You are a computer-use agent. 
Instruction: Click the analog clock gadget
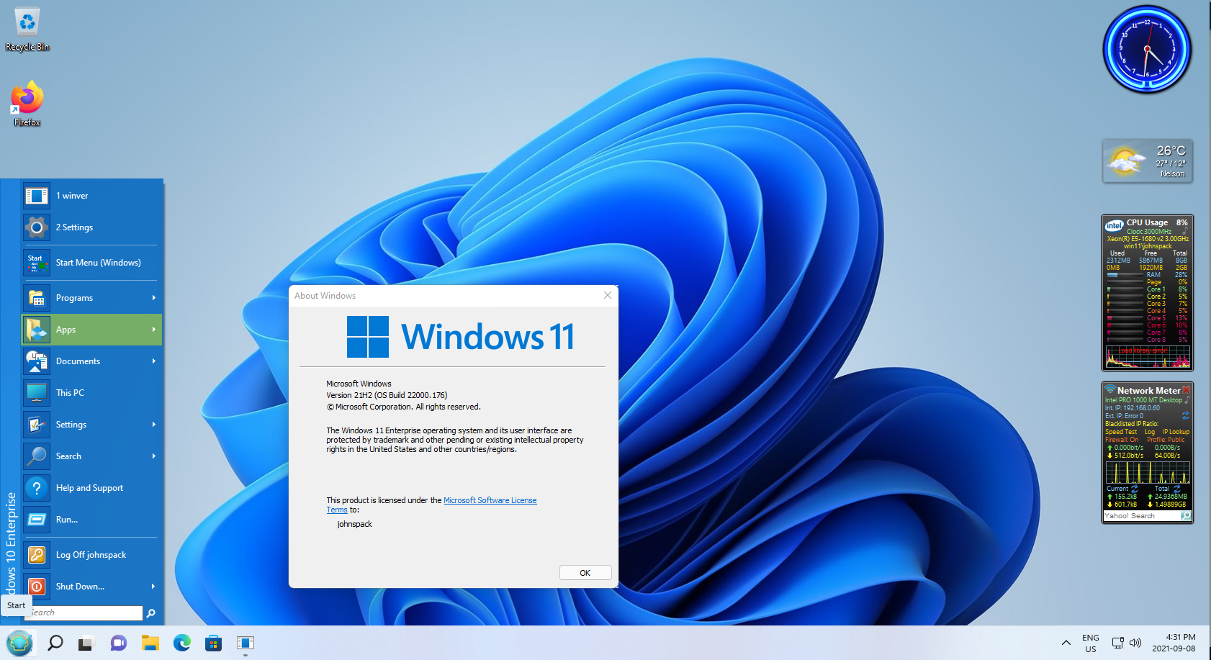pyautogui.click(x=1147, y=50)
